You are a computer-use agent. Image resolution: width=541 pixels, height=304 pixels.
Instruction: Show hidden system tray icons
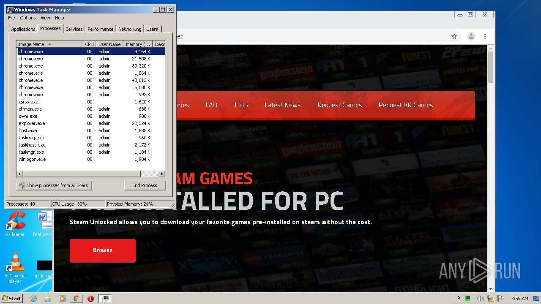click(x=459, y=299)
